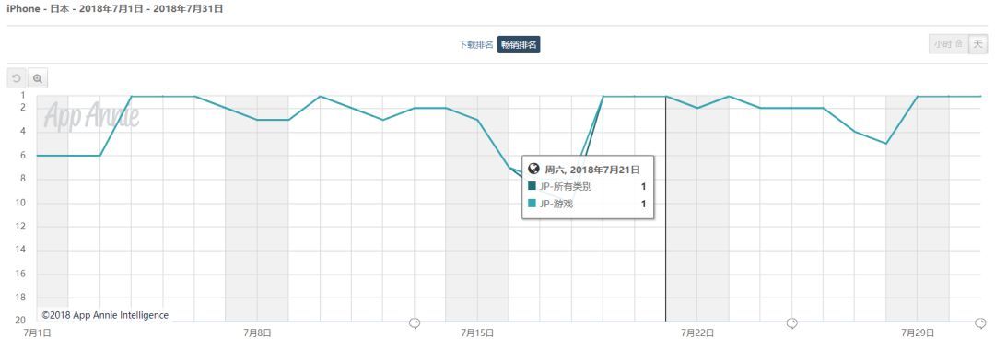Click the 7月29日 date label

(x=917, y=333)
